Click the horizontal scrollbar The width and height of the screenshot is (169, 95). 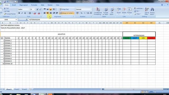[x=133, y=89]
